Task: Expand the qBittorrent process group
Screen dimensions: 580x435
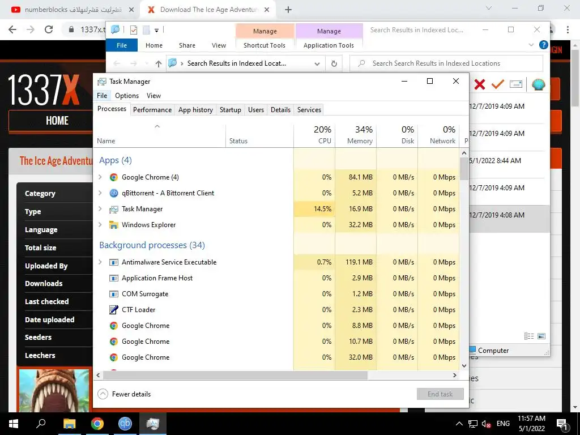Action: coord(100,193)
